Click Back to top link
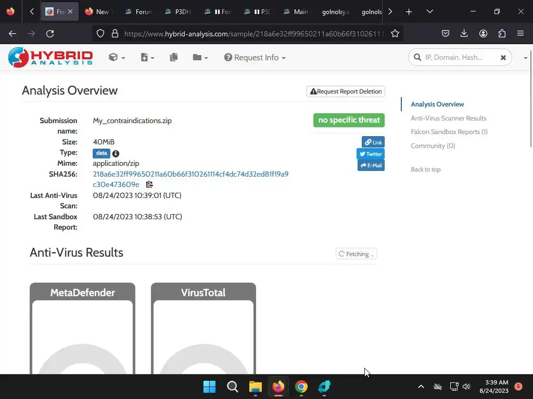The height and width of the screenshot is (399, 533). 426,169
